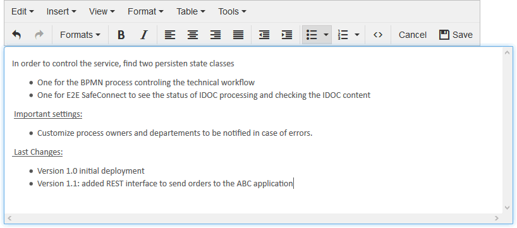Click the vertical scrollbar down arrow
This screenshot has width=517, height=228.
[x=508, y=208]
